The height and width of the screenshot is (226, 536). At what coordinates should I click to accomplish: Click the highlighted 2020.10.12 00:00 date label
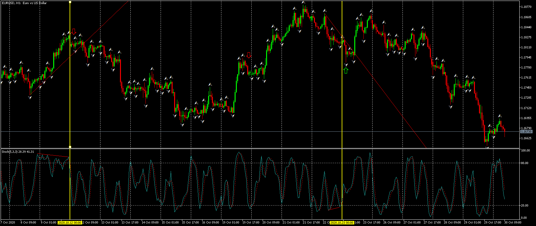[70, 223]
